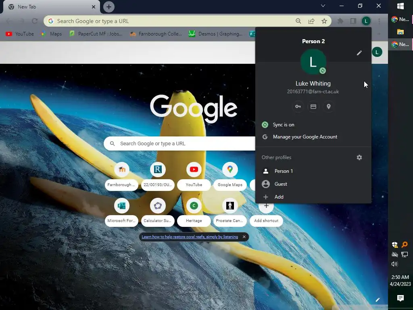Viewport: 413px width, 310px height.
Task: Open a new tab with plus button
Action: click(109, 7)
